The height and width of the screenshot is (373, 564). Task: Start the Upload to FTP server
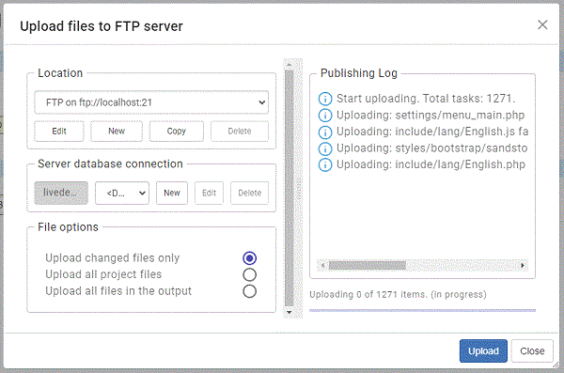pyautogui.click(x=483, y=351)
